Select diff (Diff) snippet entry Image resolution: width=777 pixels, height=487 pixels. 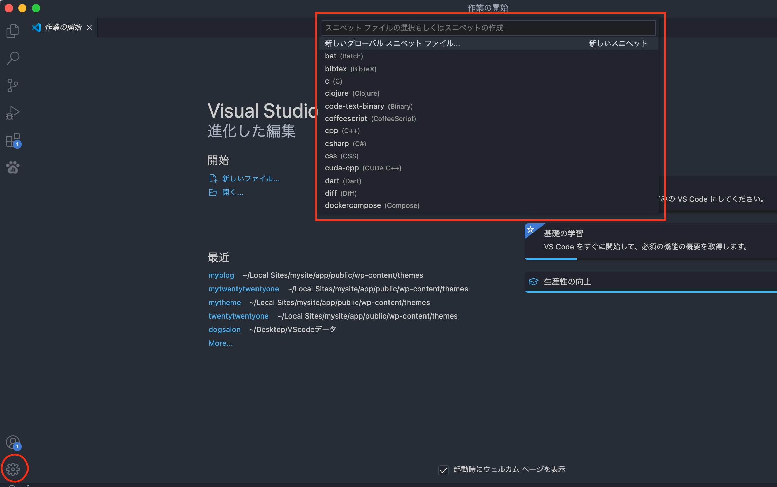pyautogui.click(x=488, y=193)
